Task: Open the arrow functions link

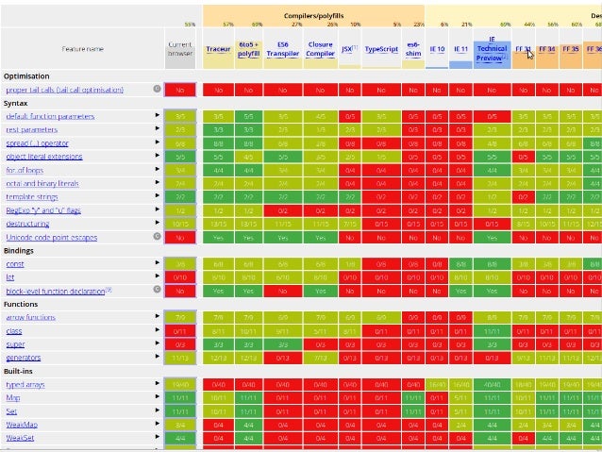Action: click(31, 317)
